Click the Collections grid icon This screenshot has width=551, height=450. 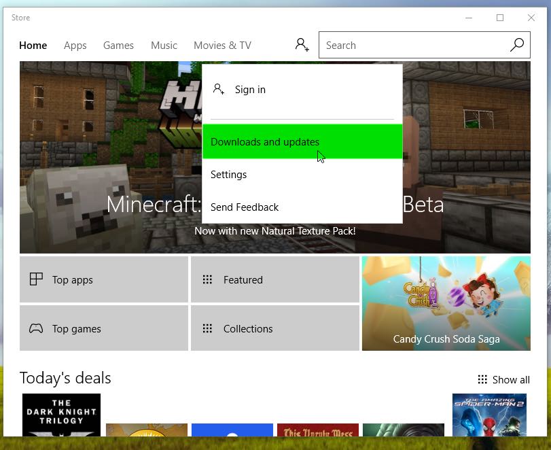click(x=208, y=328)
